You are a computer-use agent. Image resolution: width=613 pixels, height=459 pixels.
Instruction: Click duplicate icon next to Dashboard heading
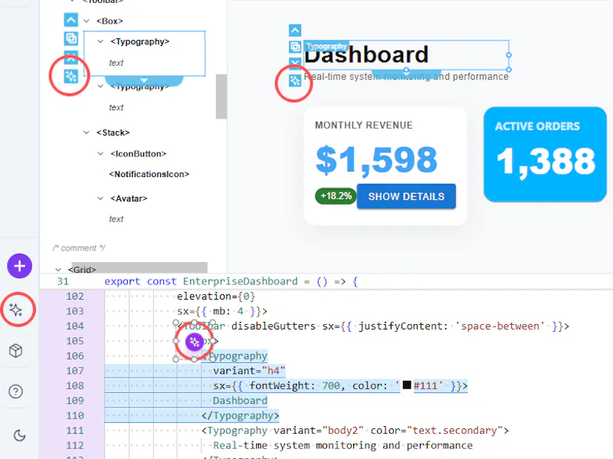pos(295,47)
